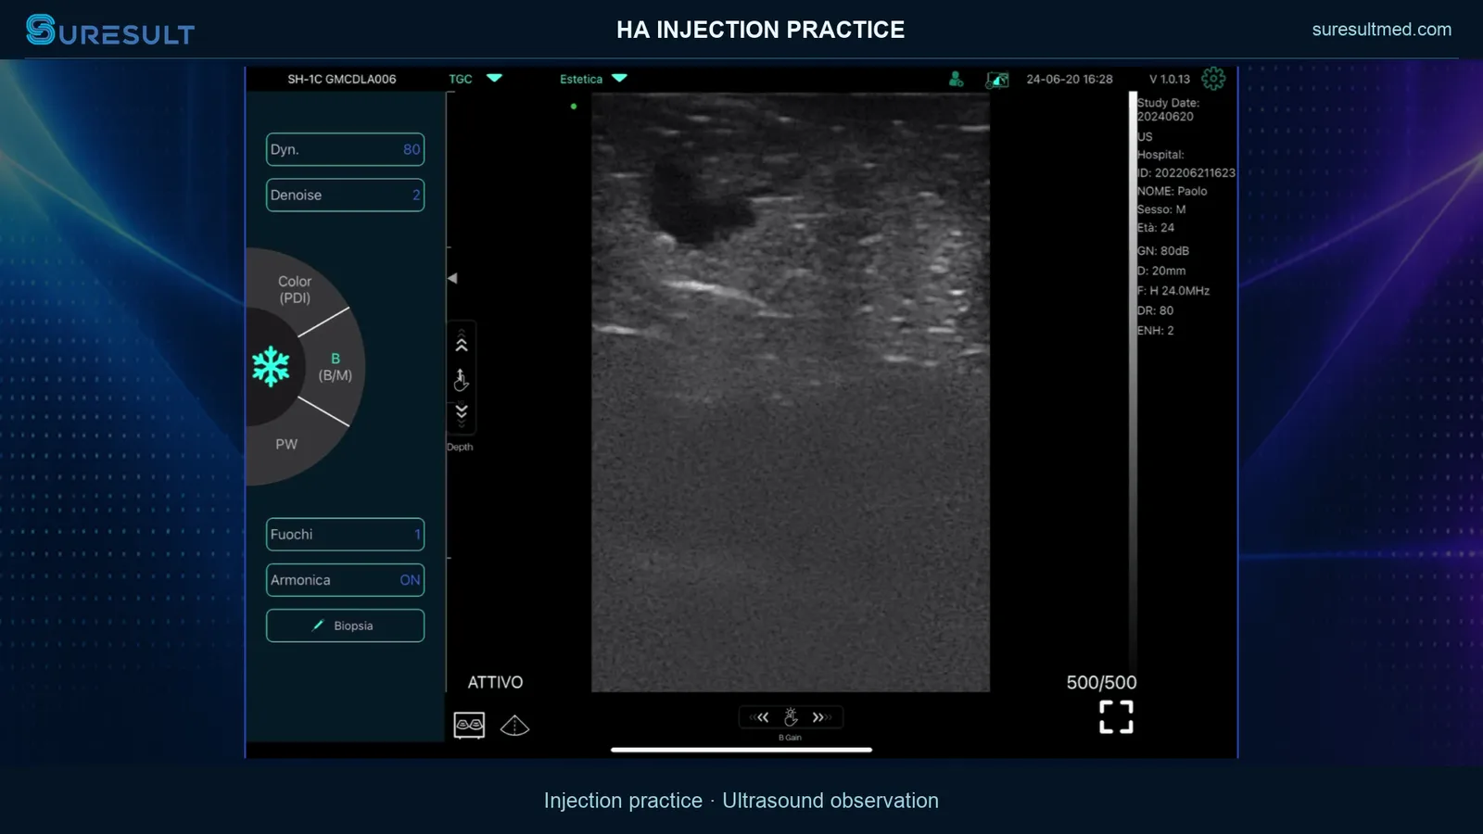Click the ID: 202206211623 text

click(1186, 173)
